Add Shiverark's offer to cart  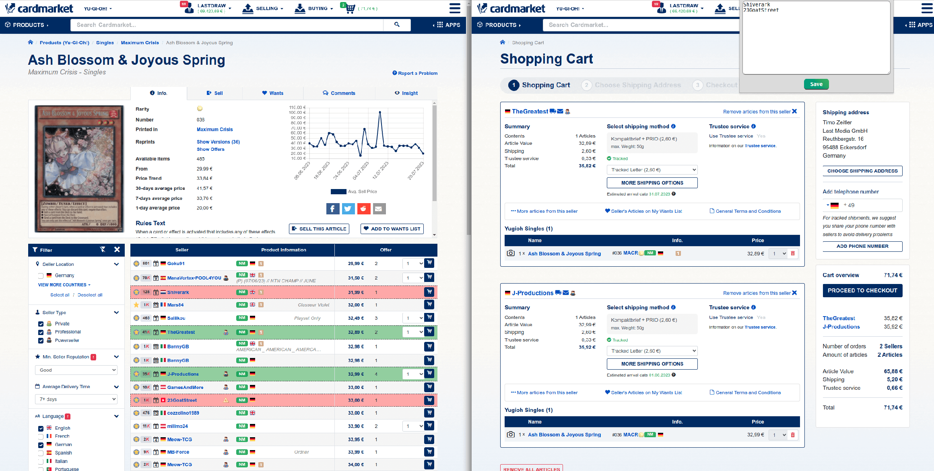429,292
